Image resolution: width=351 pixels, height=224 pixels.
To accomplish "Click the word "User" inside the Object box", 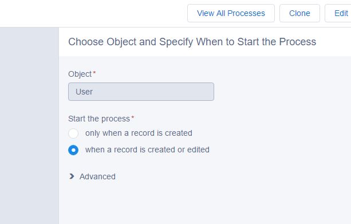I will (84, 92).
